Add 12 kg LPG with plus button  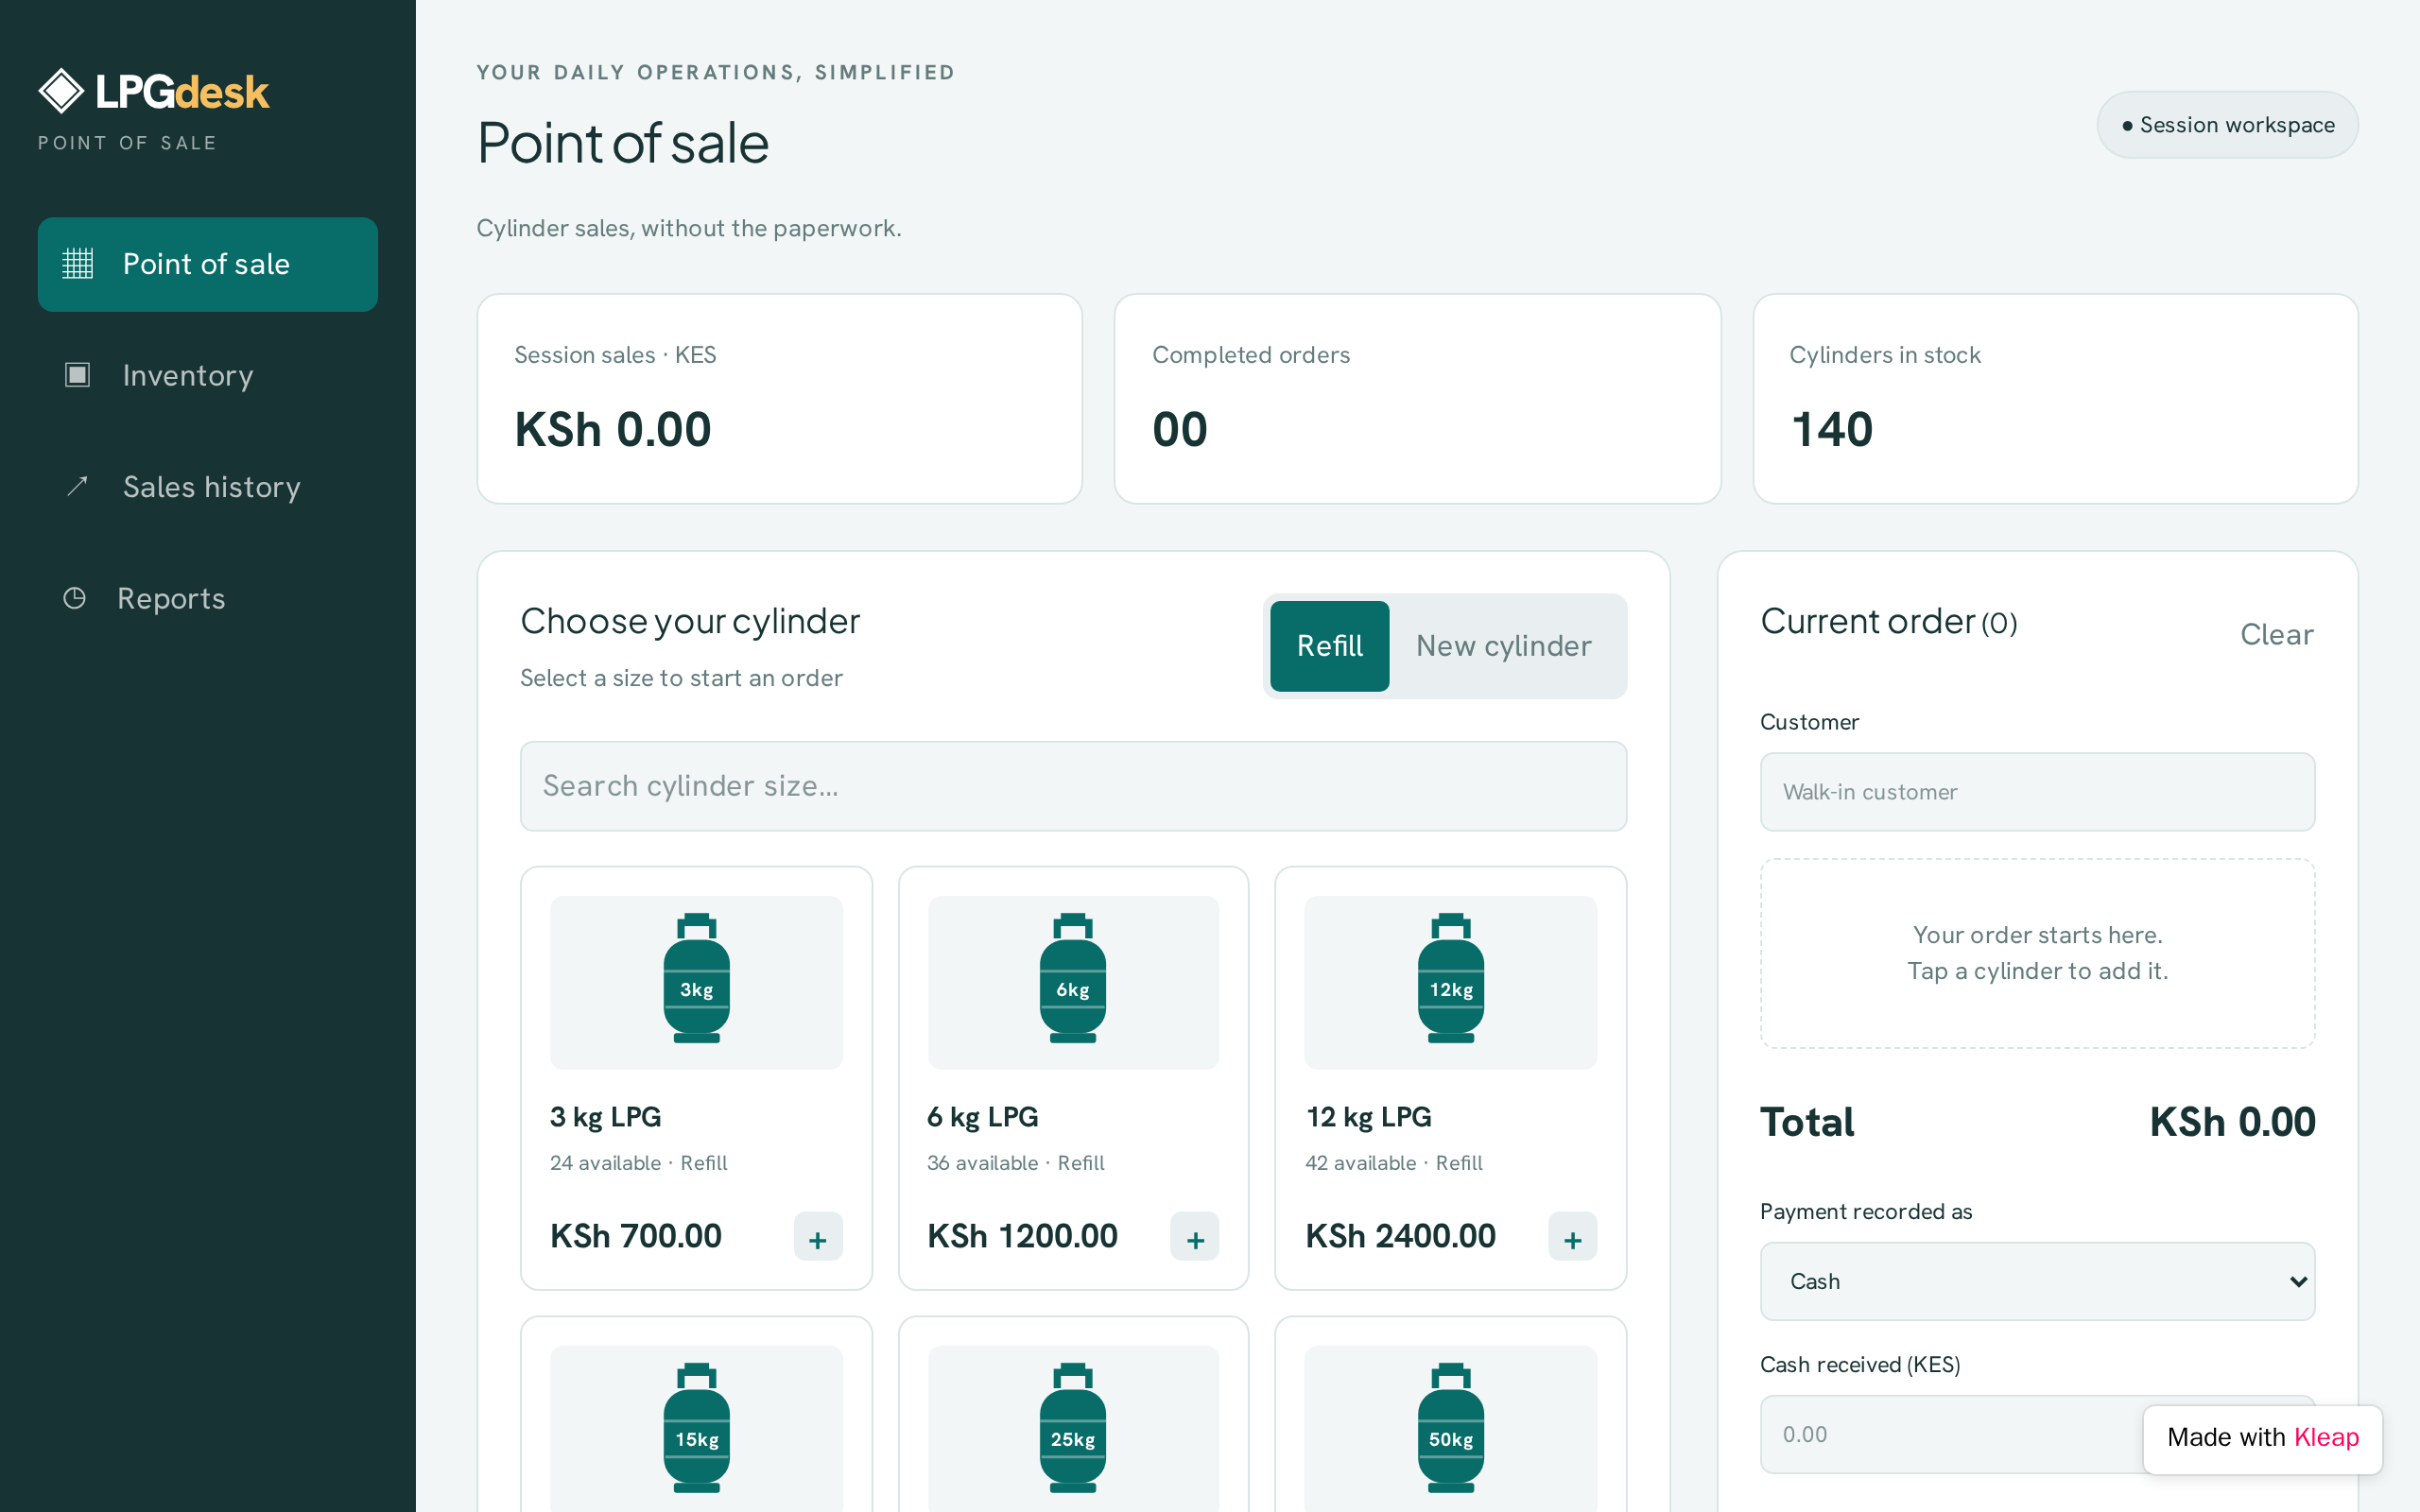click(1572, 1237)
